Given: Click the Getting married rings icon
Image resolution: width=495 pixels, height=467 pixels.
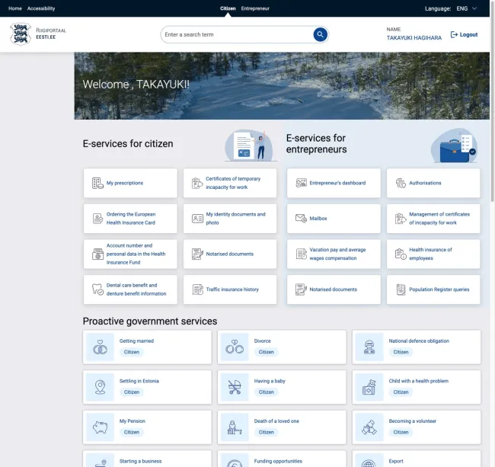Looking at the screenshot, I should click(x=100, y=347).
